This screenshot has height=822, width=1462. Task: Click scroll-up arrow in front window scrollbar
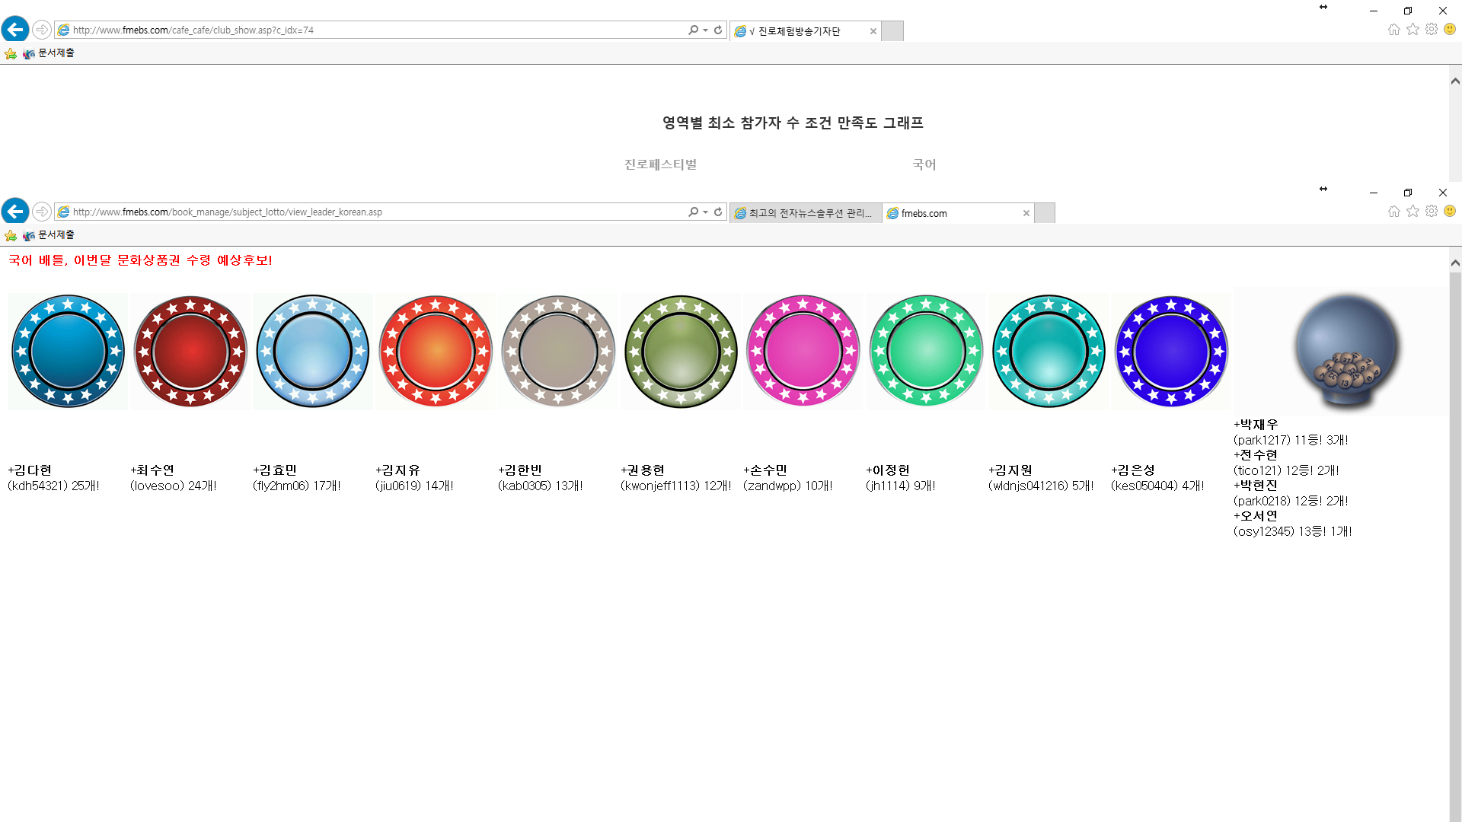coord(1455,263)
